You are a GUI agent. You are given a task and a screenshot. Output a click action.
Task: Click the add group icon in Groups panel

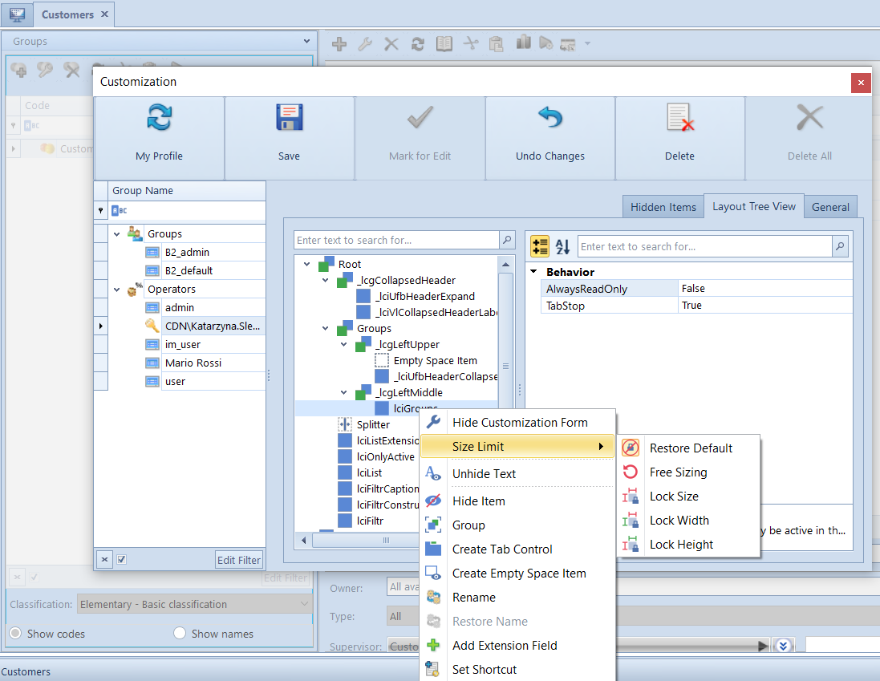18,70
